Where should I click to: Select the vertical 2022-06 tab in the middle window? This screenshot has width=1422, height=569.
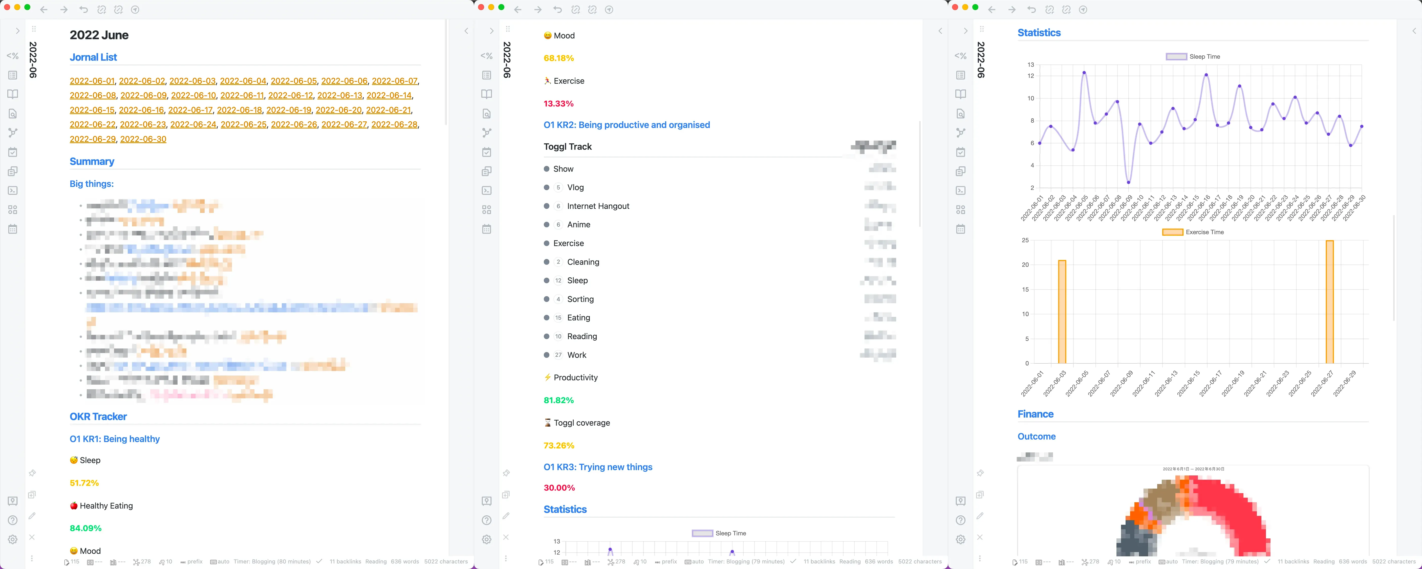507,60
